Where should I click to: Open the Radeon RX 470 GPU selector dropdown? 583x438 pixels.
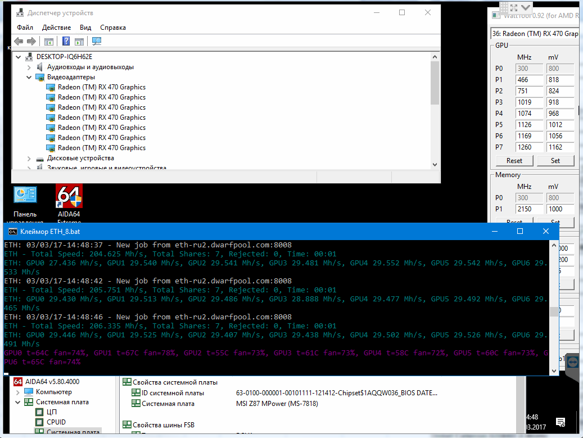point(535,34)
